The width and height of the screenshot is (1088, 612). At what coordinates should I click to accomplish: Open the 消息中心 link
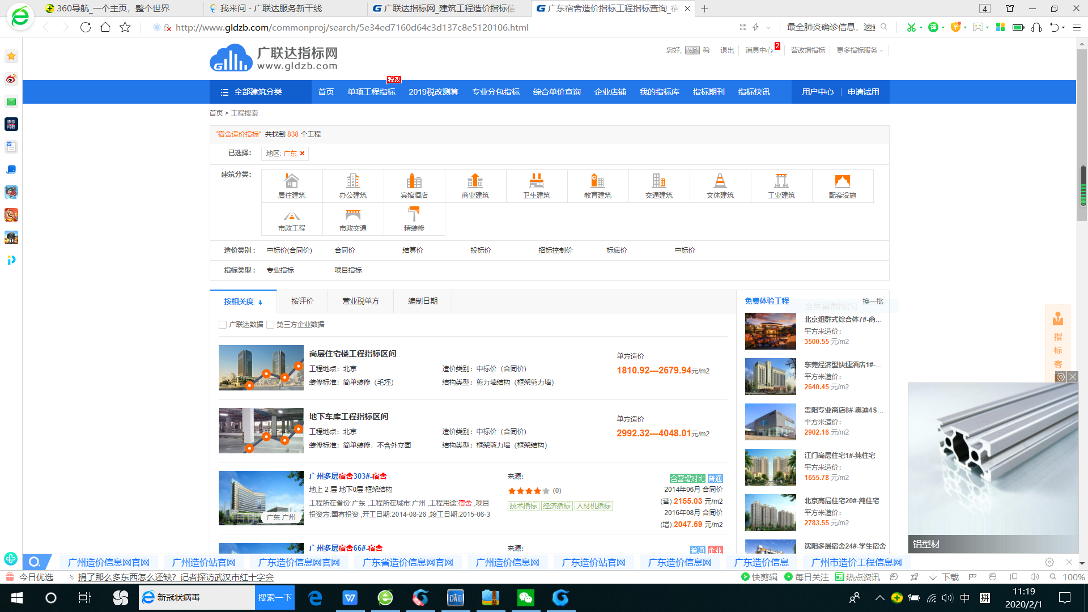(759, 50)
